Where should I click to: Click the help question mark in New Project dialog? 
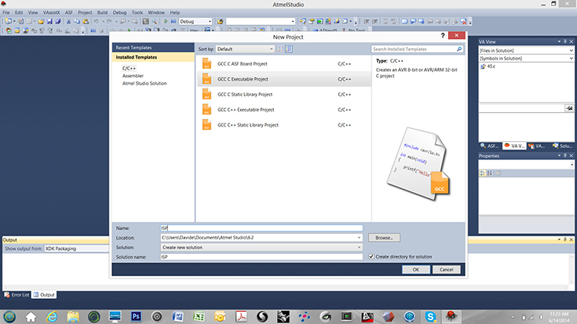[x=443, y=35]
